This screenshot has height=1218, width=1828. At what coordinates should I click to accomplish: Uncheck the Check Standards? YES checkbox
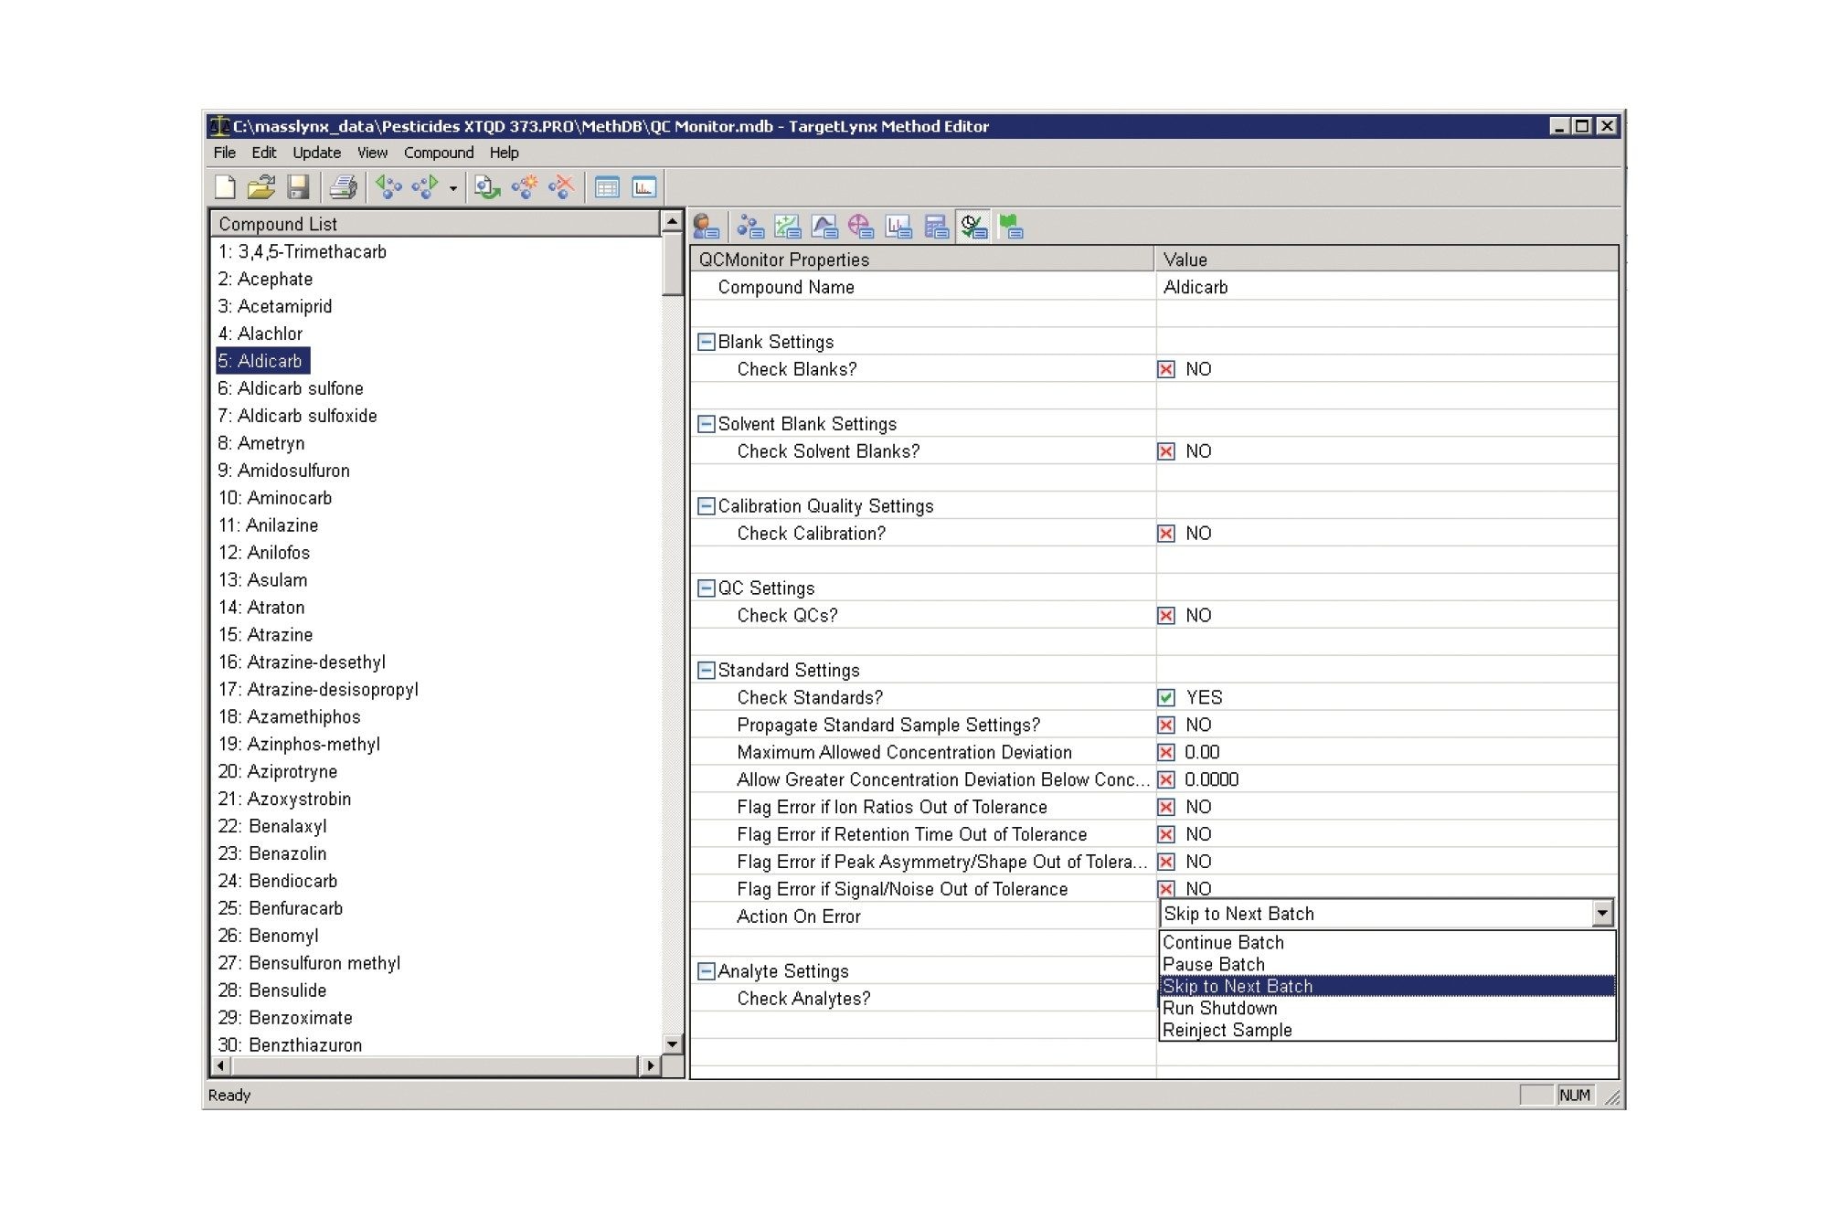click(x=1166, y=698)
